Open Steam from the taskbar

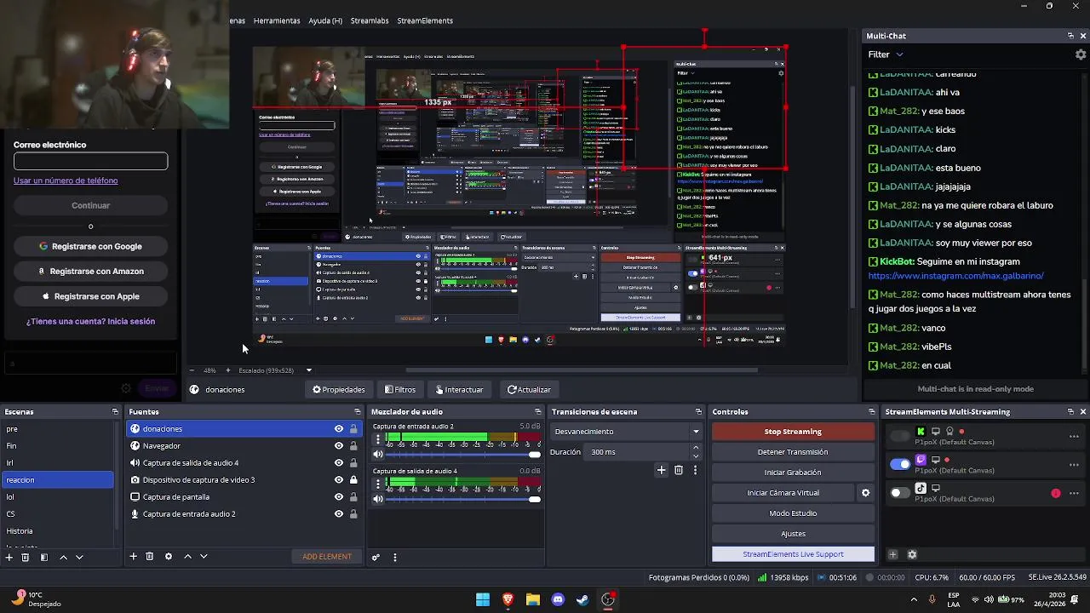582,599
